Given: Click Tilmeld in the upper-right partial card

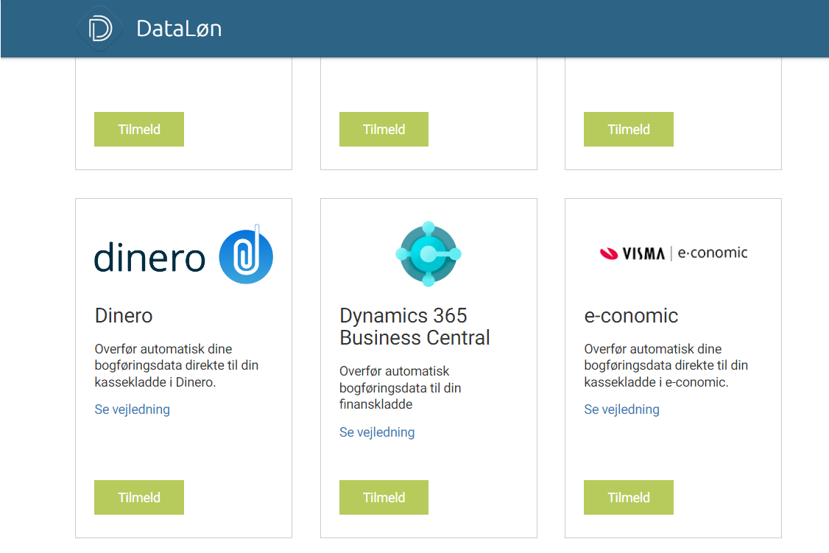Looking at the screenshot, I should coord(629,129).
